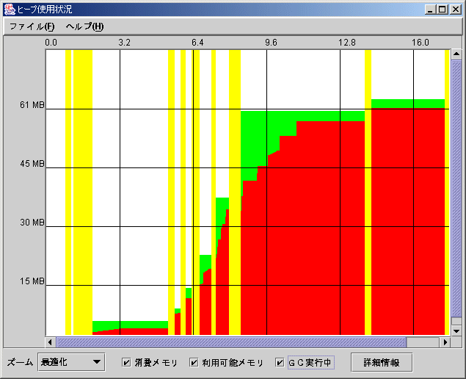Click the vertical scrollbar up arrow

(x=456, y=56)
